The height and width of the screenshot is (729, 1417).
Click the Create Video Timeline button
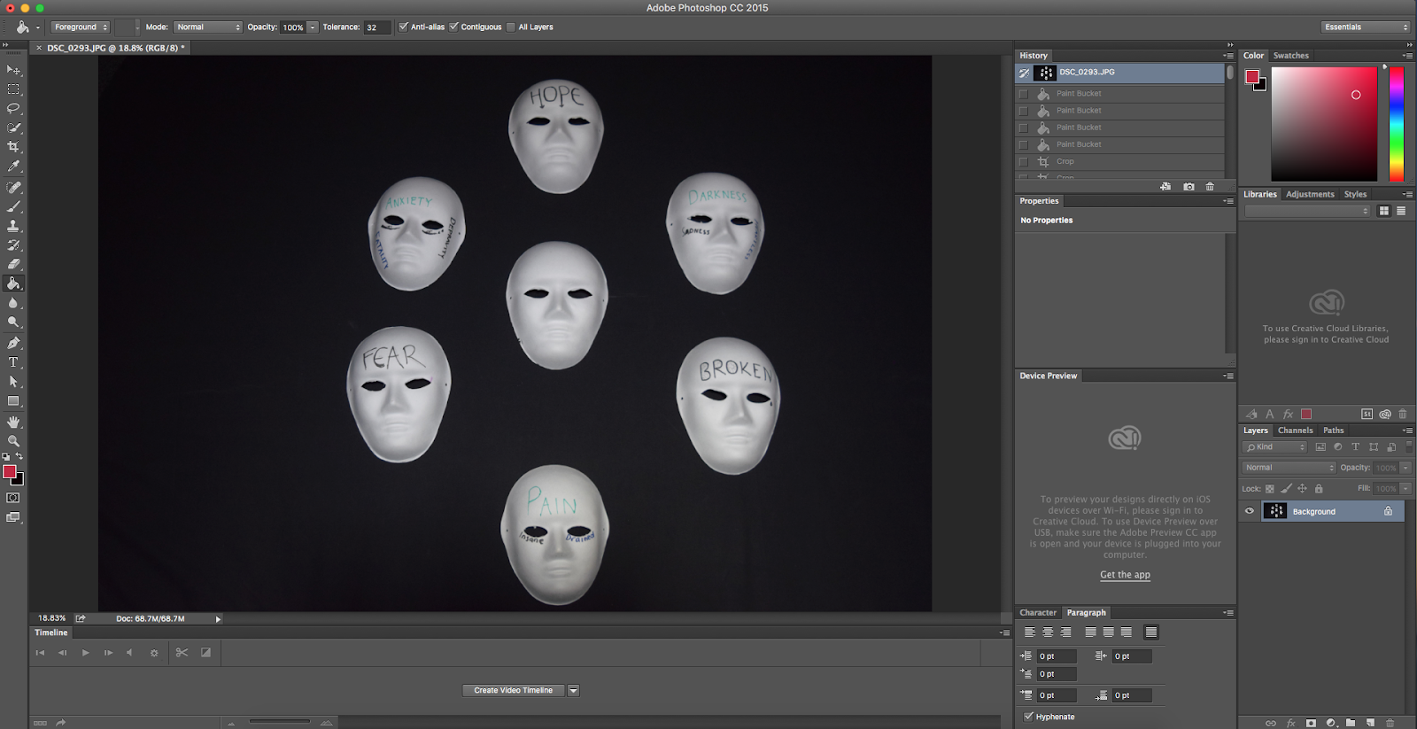point(513,690)
